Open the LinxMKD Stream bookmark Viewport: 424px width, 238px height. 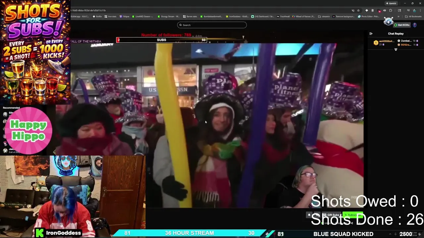coord(143,17)
